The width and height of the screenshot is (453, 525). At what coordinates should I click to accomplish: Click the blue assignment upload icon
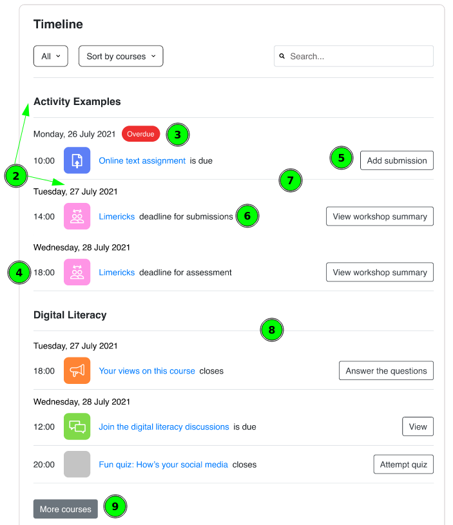[x=77, y=160]
